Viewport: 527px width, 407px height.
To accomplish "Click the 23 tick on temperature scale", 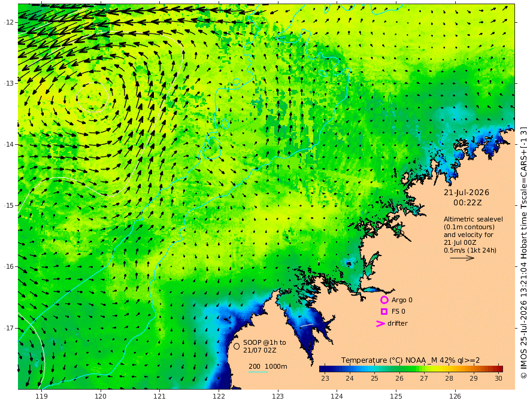I will coord(325,378).
